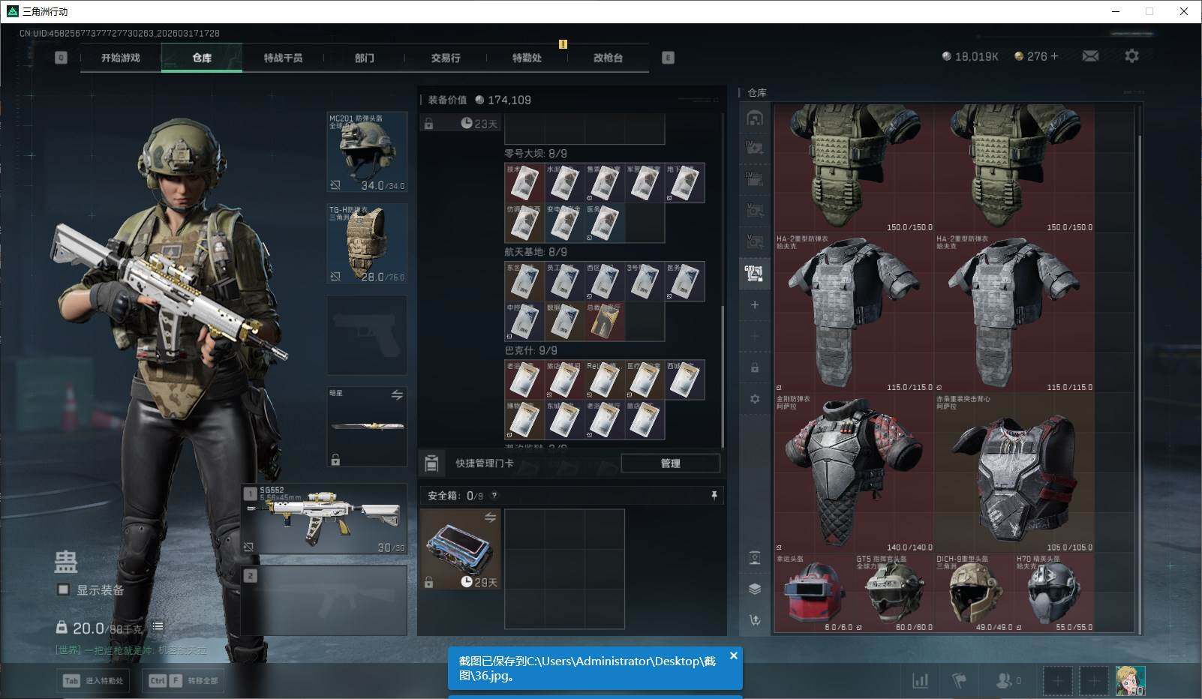
Task: Click the silver currency coin icon beside 18,019K
Action: [946, 57]
